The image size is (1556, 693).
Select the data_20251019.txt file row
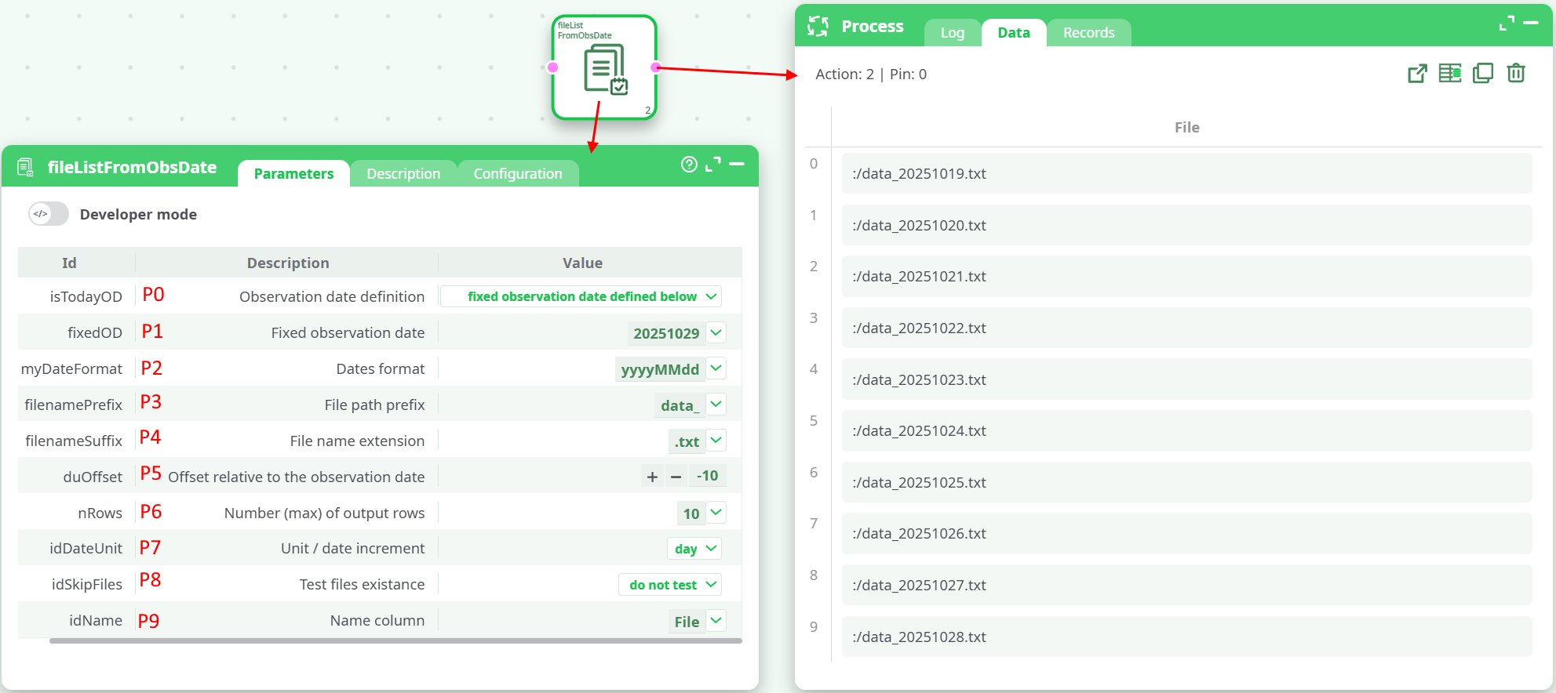click(1186, 174)
